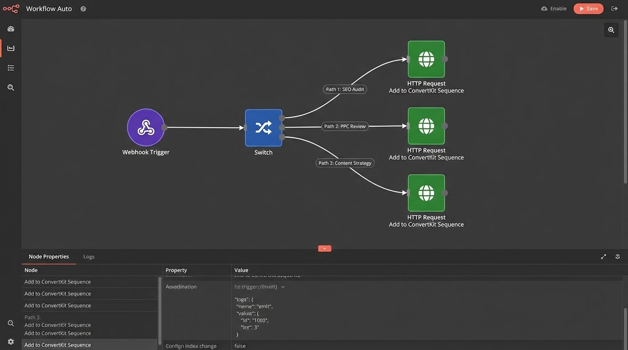Select the Node Properties tab

click(49, 257)
